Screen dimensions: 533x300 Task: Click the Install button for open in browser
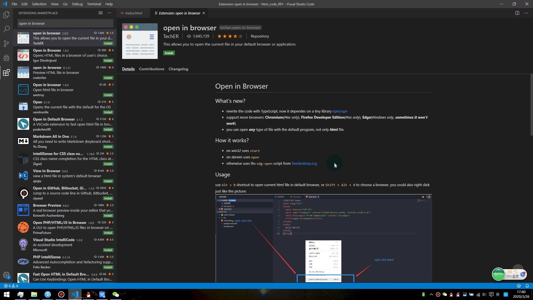(x=169, y=53)
